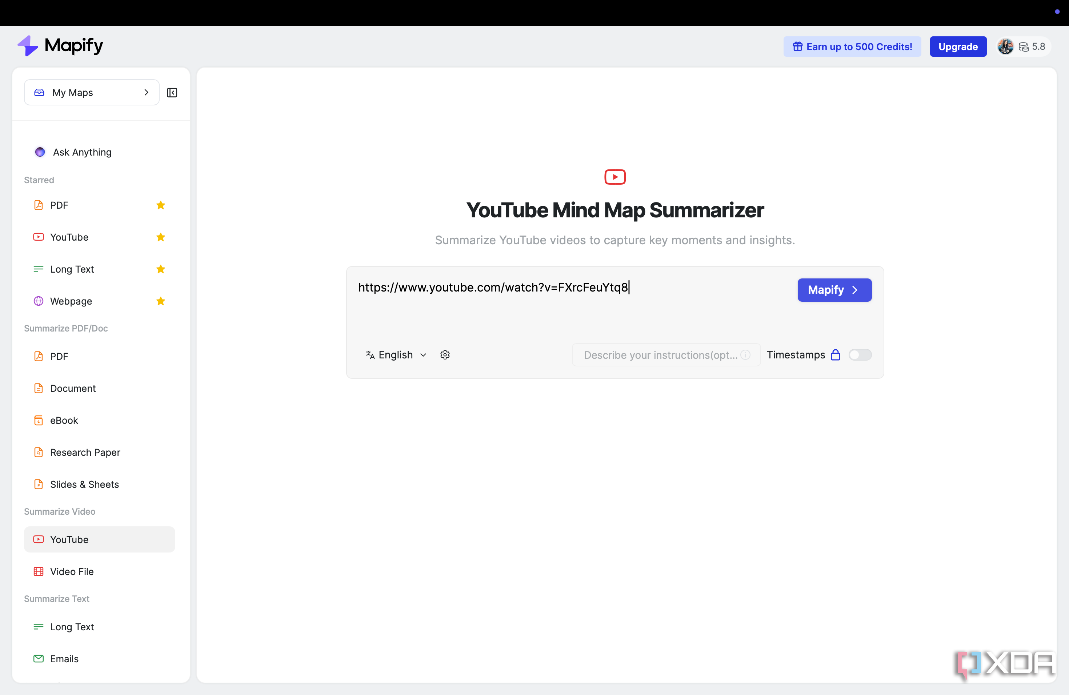Click the Mapify logo
Viewport: 1069px width, 695px height.
pos(60,46)
